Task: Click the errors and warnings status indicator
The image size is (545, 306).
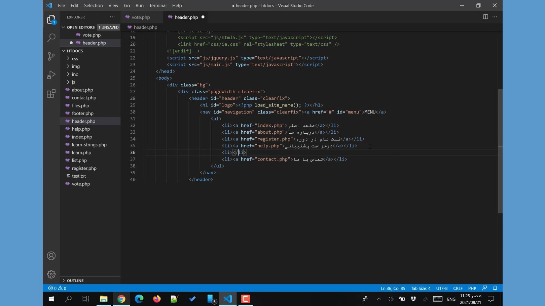Action: 57,288
